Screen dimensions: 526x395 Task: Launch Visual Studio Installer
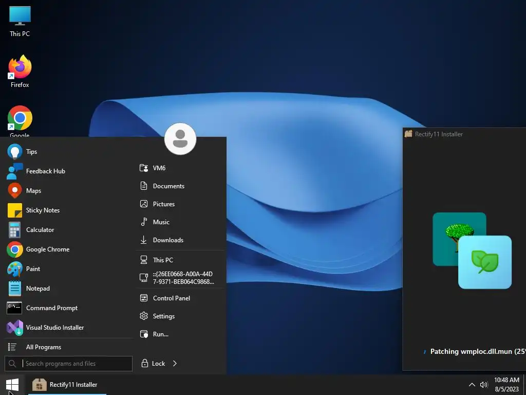[69, 328]
